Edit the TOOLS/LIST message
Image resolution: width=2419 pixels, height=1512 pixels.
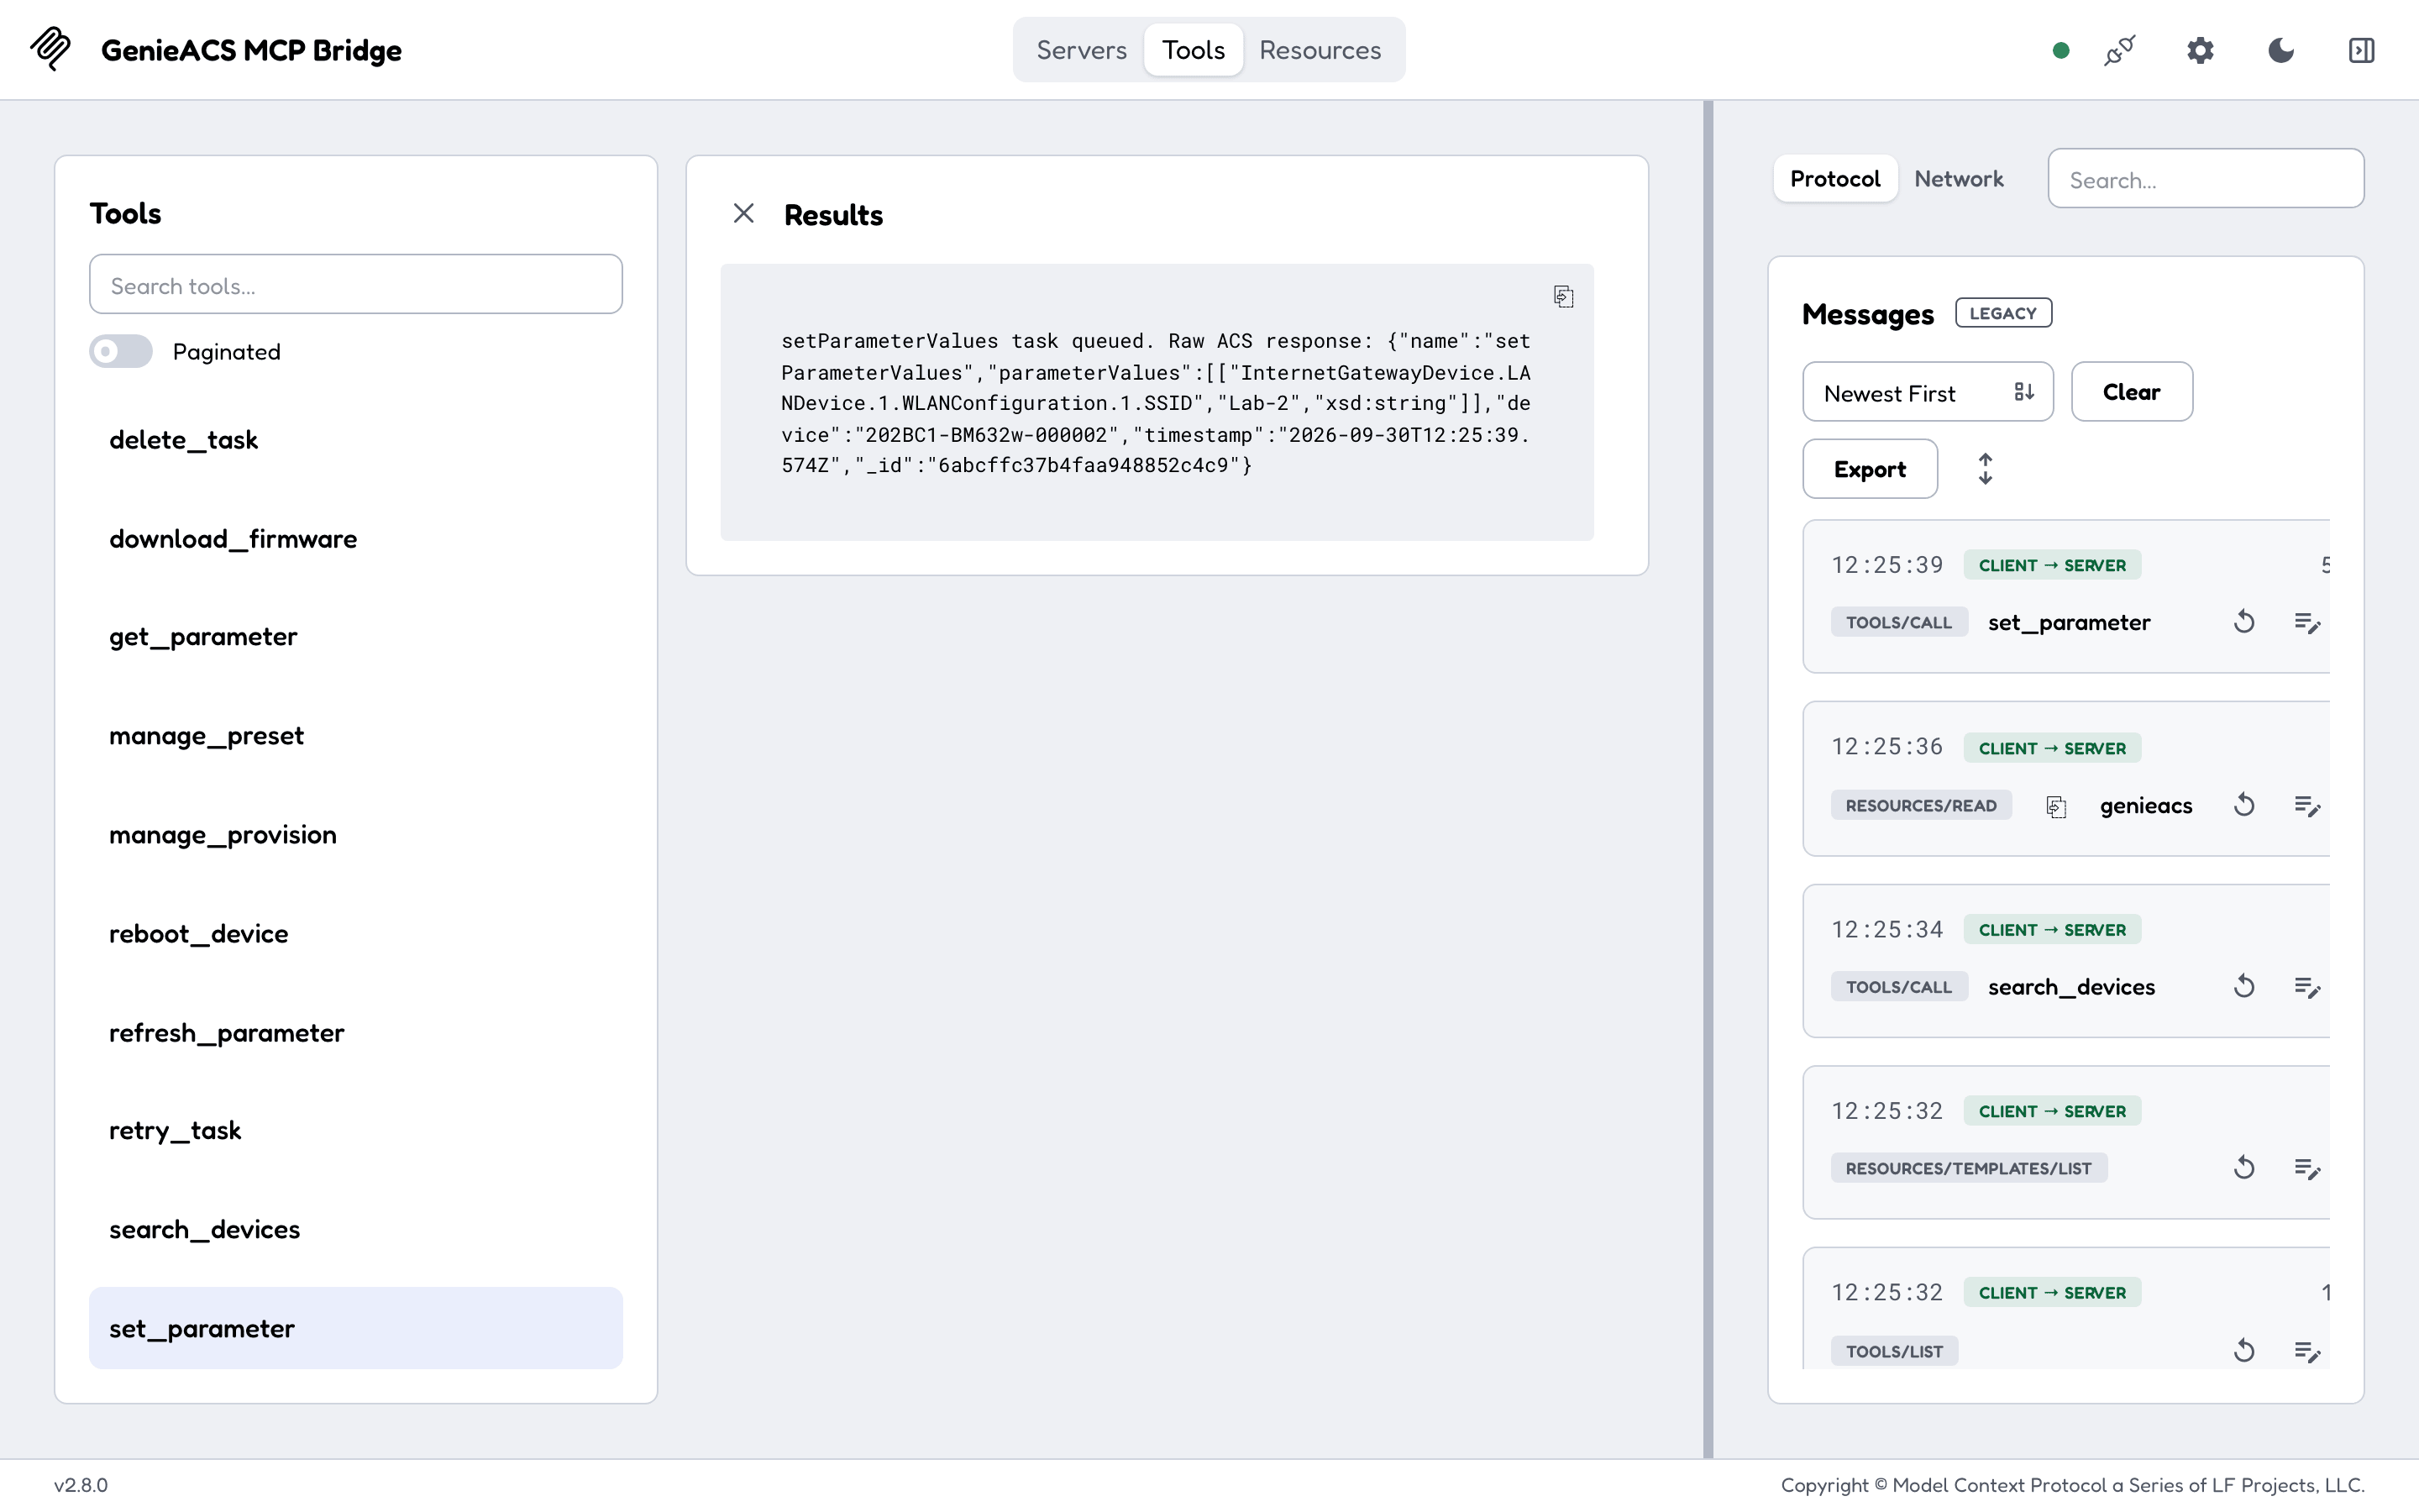[2307, 1351]
